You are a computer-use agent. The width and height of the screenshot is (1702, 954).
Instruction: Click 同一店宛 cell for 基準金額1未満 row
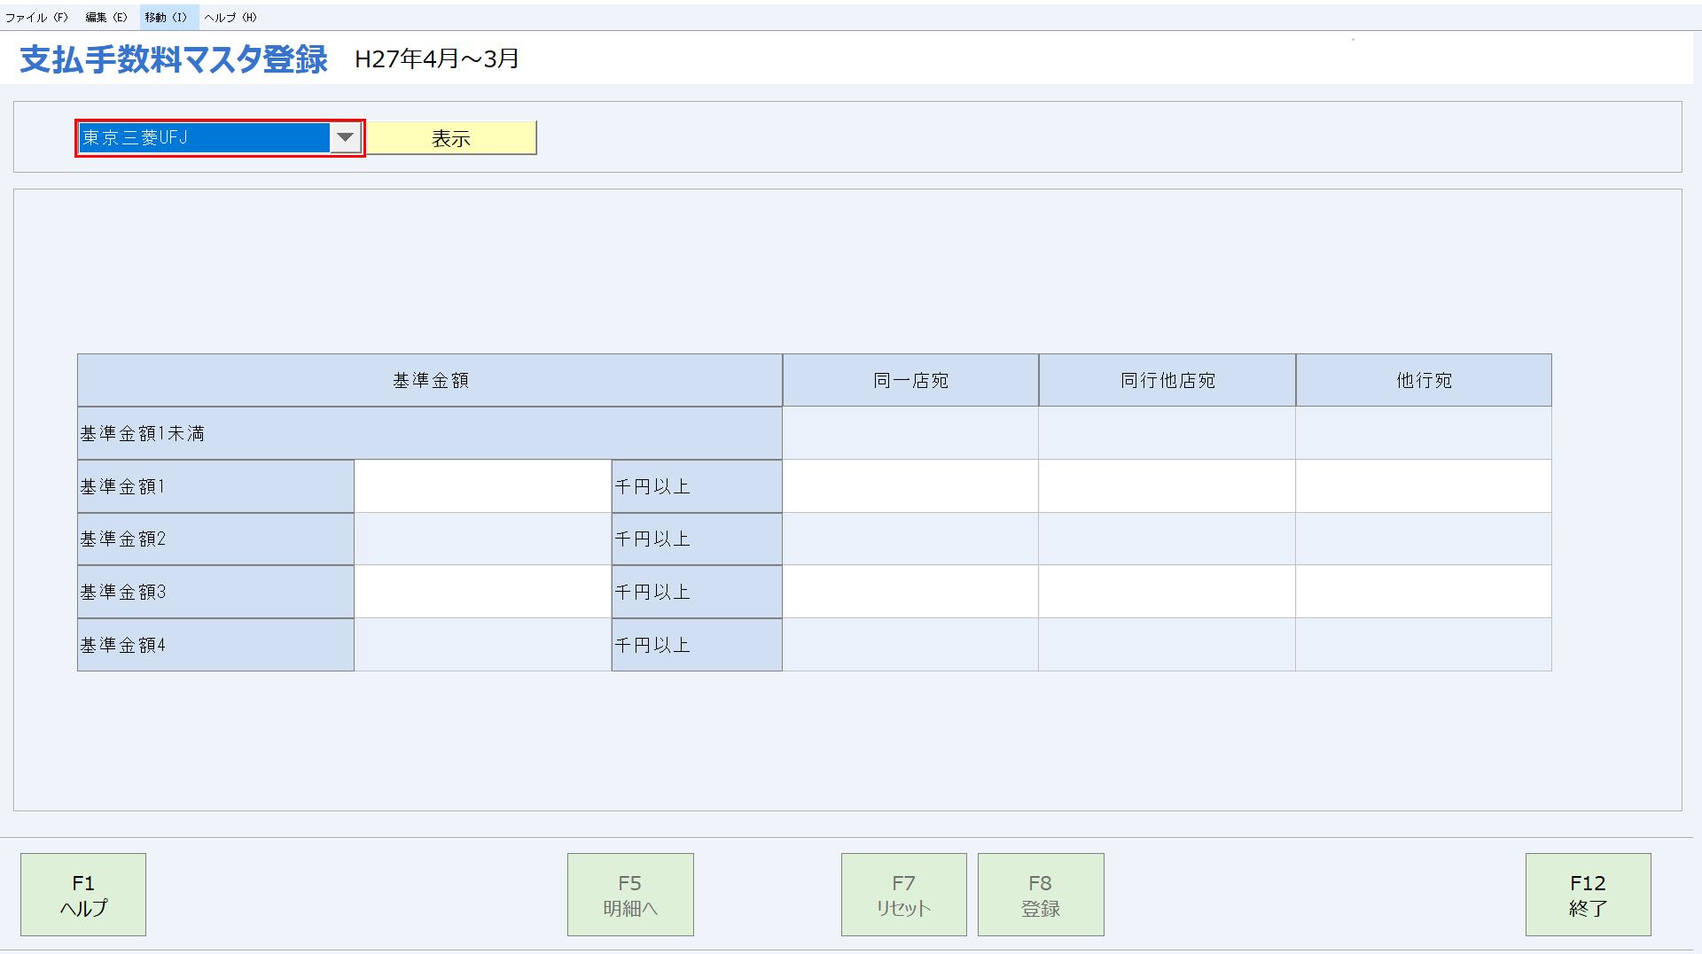pyautogui.click(x=910, y=433)
